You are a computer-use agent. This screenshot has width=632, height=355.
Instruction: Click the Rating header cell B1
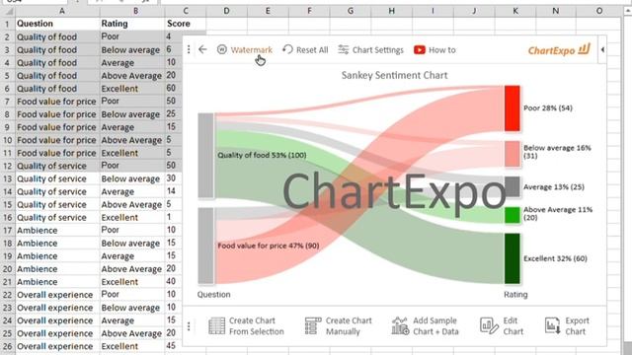132,24
